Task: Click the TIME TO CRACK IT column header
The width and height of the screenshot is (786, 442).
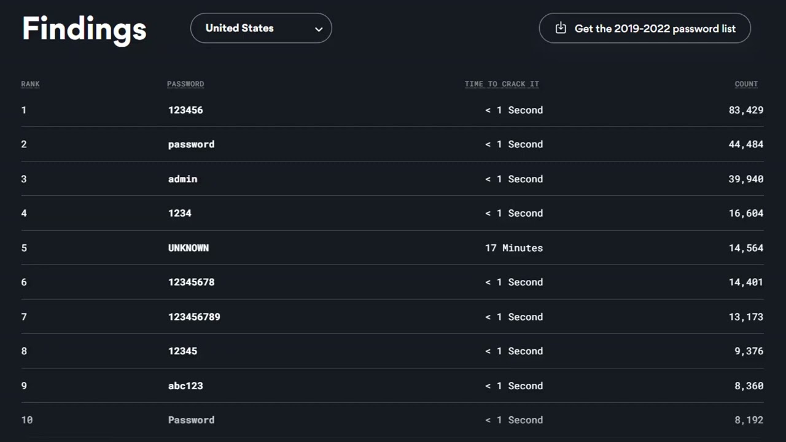Action: coord(502,84)
